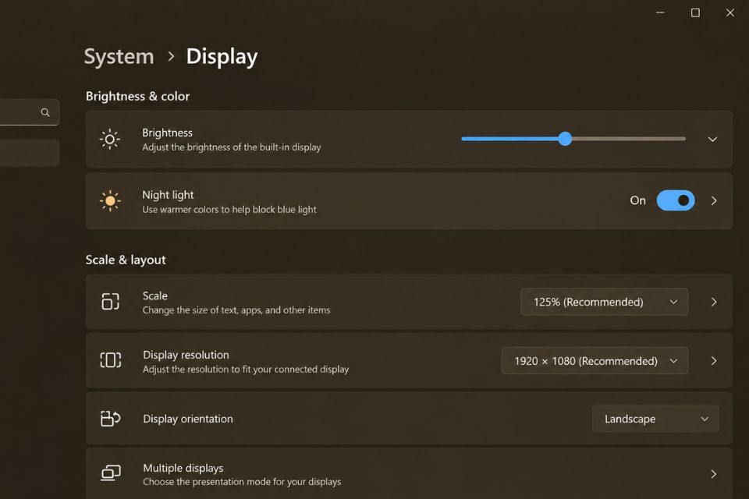Open the 1920 × 1080 resolution dropdown
The image size is (749, 499).
595,360
